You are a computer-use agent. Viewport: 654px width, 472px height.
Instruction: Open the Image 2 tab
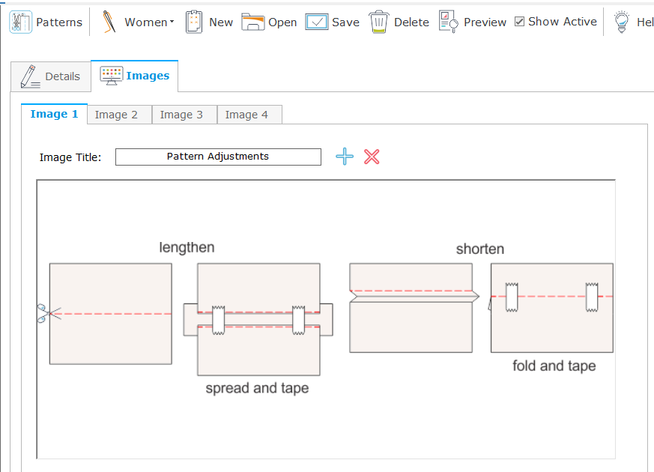(x=116, y=115)
